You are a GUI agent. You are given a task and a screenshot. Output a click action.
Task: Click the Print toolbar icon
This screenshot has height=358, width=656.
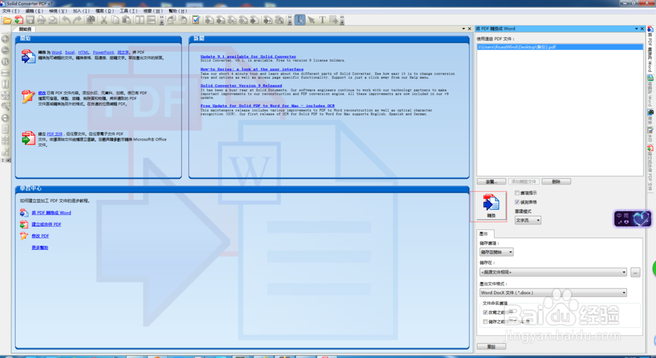pyautogui.click(x=41, y=20)
